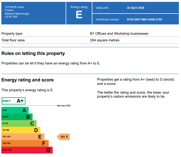Click the postcode LE16 7RF
Viewport: 181px width, 157px height.
point(11,17)
